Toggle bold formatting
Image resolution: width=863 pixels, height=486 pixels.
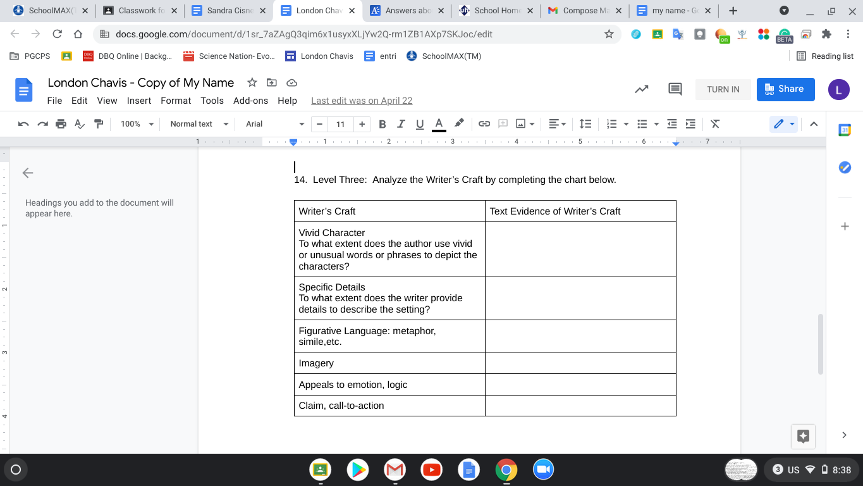(382, 124)
